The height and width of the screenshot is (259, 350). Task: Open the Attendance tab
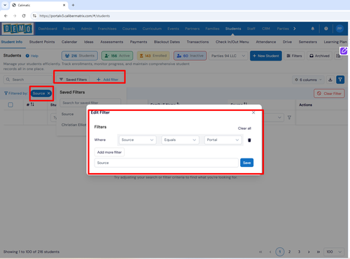266,42
